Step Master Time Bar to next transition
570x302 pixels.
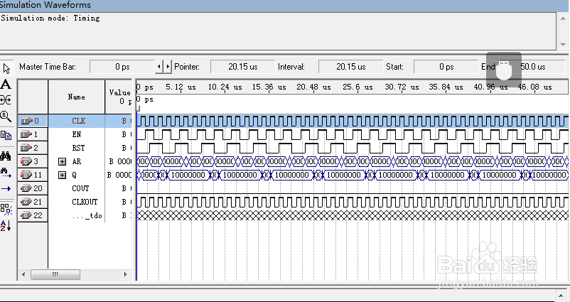(168, 67)
